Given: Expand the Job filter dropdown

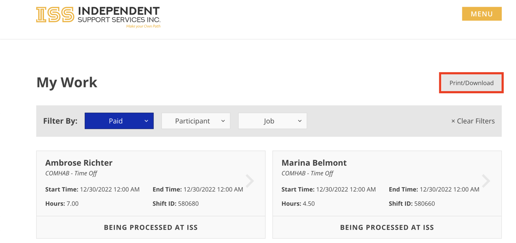Looking at the screenshot, I should (273, 121).
